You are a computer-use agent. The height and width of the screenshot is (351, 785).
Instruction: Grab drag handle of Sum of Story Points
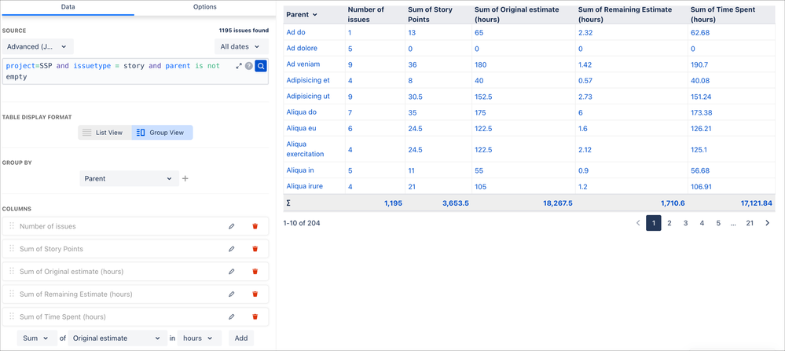pos(12,248)
